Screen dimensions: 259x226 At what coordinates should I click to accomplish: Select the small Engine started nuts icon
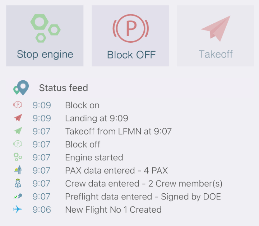pyautogui.click(x=18, y=157)
